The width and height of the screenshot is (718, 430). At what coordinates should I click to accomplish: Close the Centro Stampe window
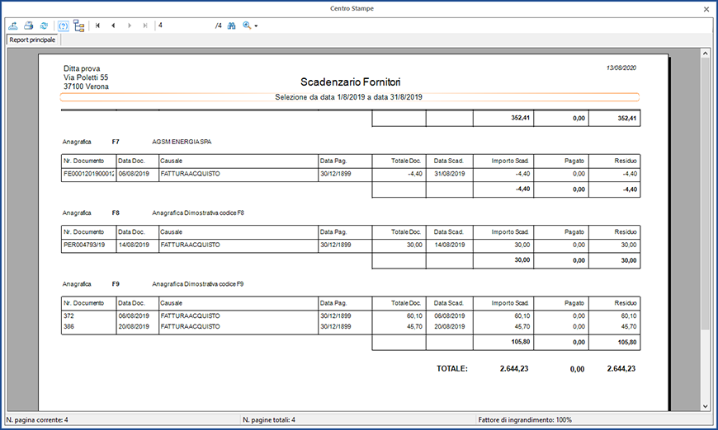pyautogui.click(x=706, y=8)
